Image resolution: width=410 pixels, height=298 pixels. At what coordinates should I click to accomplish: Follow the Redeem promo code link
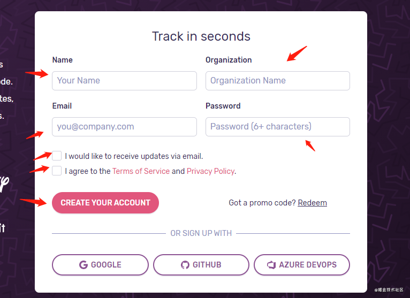[312, 203]
